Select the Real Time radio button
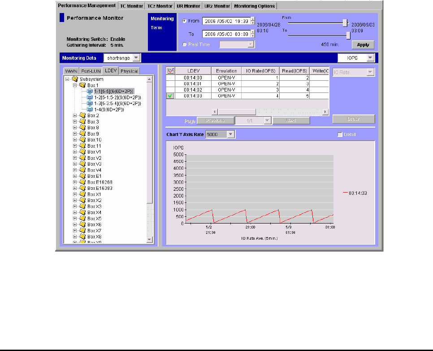Image resolution: width=433 pixels, height=351 pixels. coord(185,44)
